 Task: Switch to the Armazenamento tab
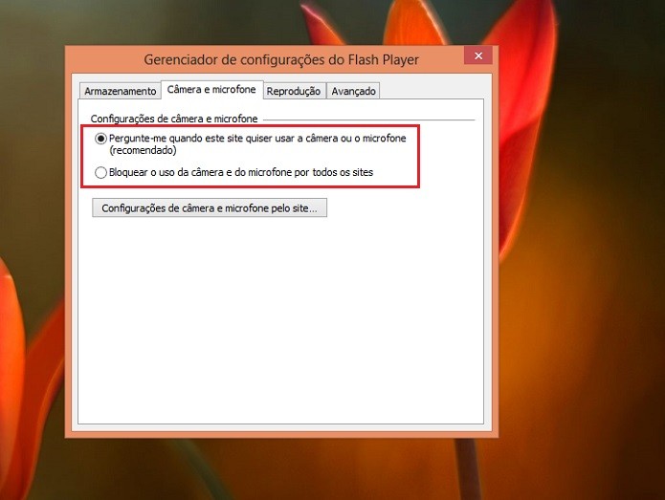tap(120, 91)
